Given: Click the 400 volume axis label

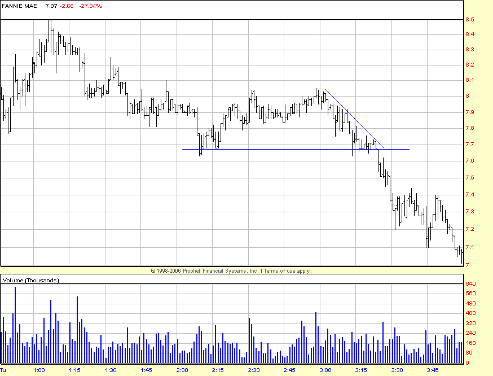Looking at the screenshot, I should [x=470, y=313].
